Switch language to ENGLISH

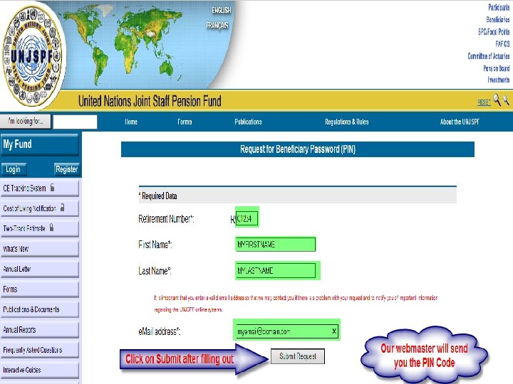(221, 11)
